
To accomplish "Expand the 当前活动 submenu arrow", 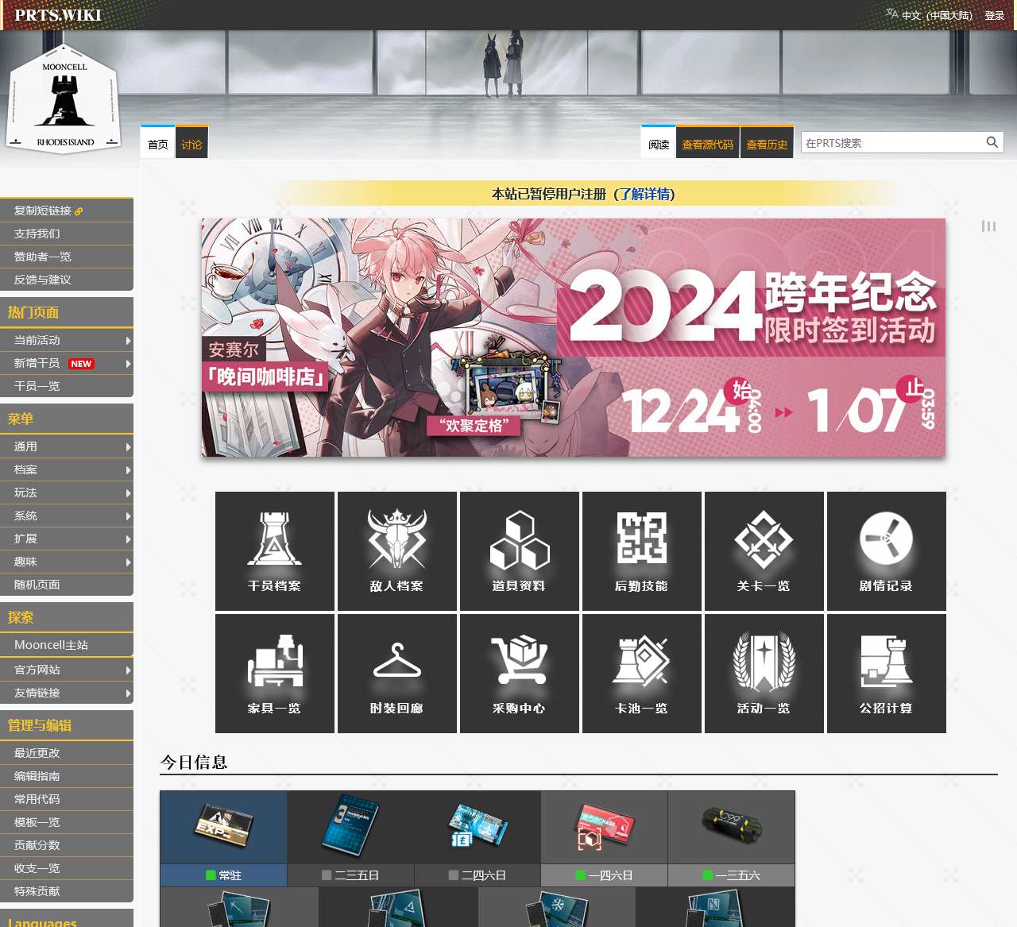I will click(x=128, y=340).
